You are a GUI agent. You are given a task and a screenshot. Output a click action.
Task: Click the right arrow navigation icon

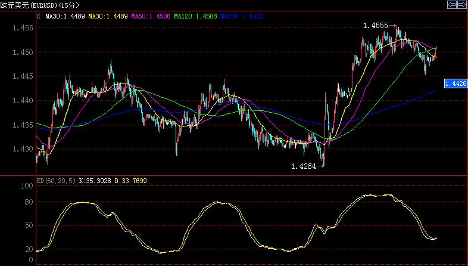tap(462, 5)
